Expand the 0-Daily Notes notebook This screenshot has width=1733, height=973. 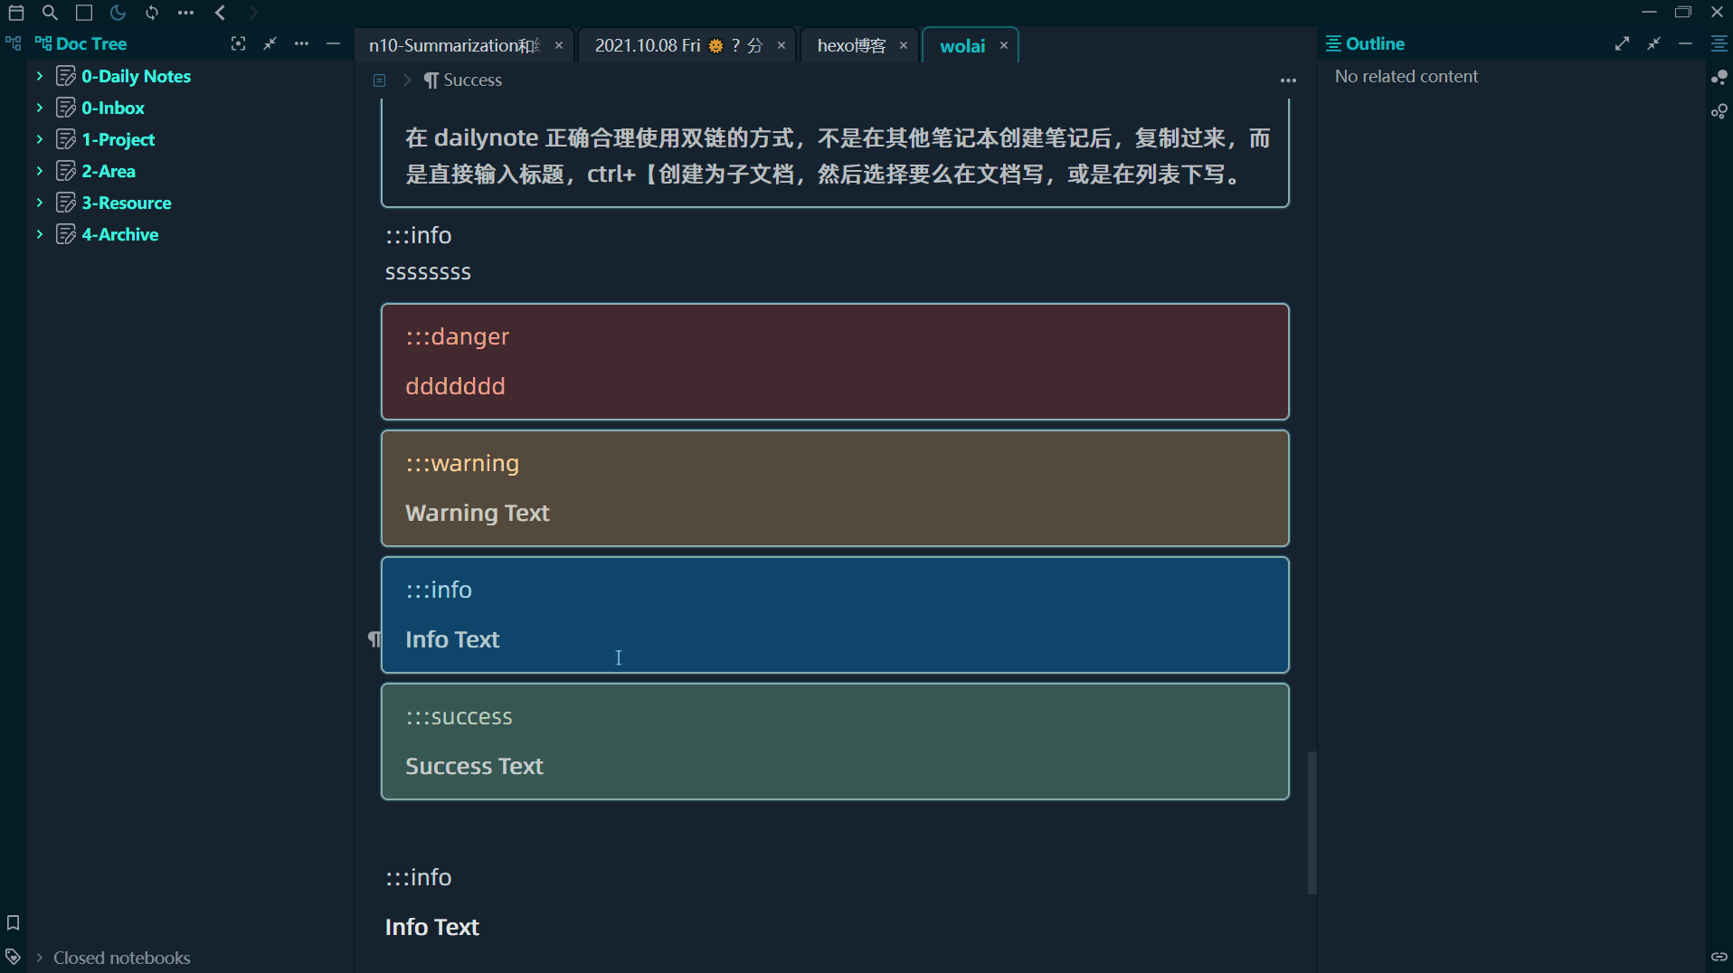pos(39,76)
